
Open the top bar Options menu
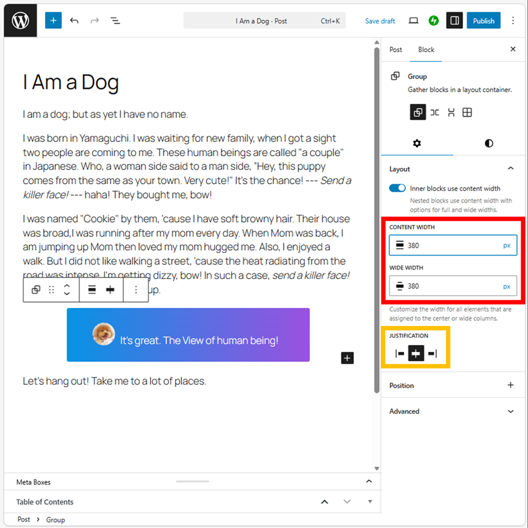coord(513,21)
